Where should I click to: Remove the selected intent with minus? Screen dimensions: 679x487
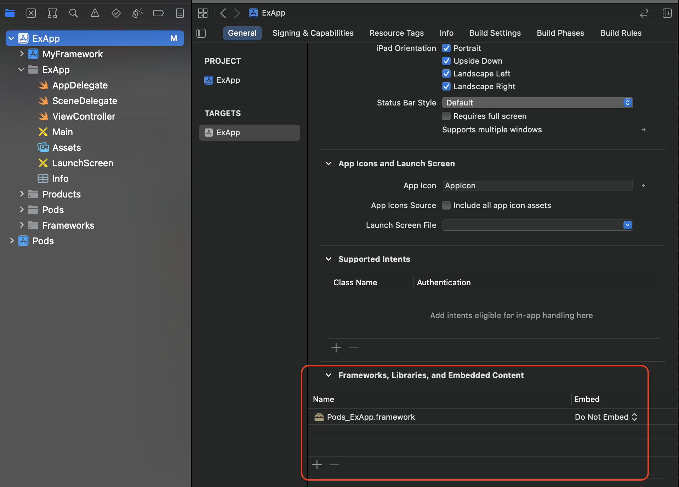click(354, 348)
